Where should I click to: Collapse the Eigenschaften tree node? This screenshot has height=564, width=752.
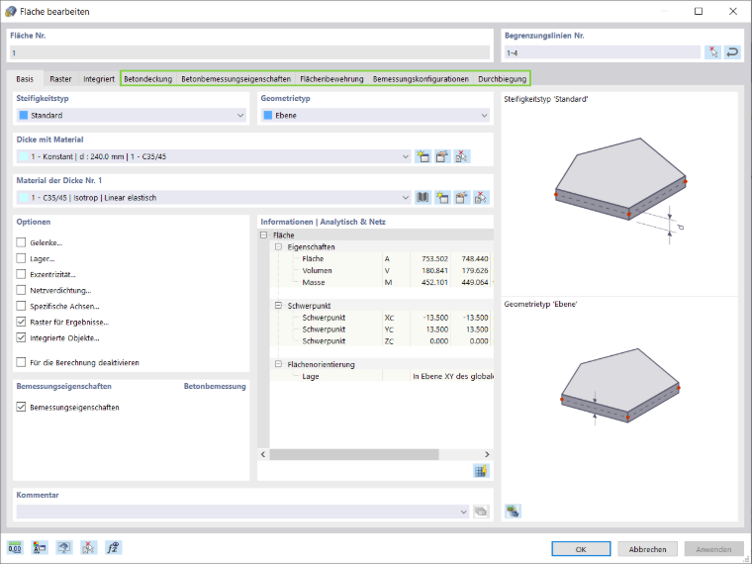click(278, 246)
